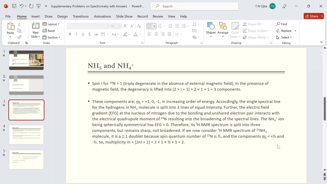This screenshot has width=327, height=184.
Task: Switch to the Animations tab
Action: pos(102,16)
